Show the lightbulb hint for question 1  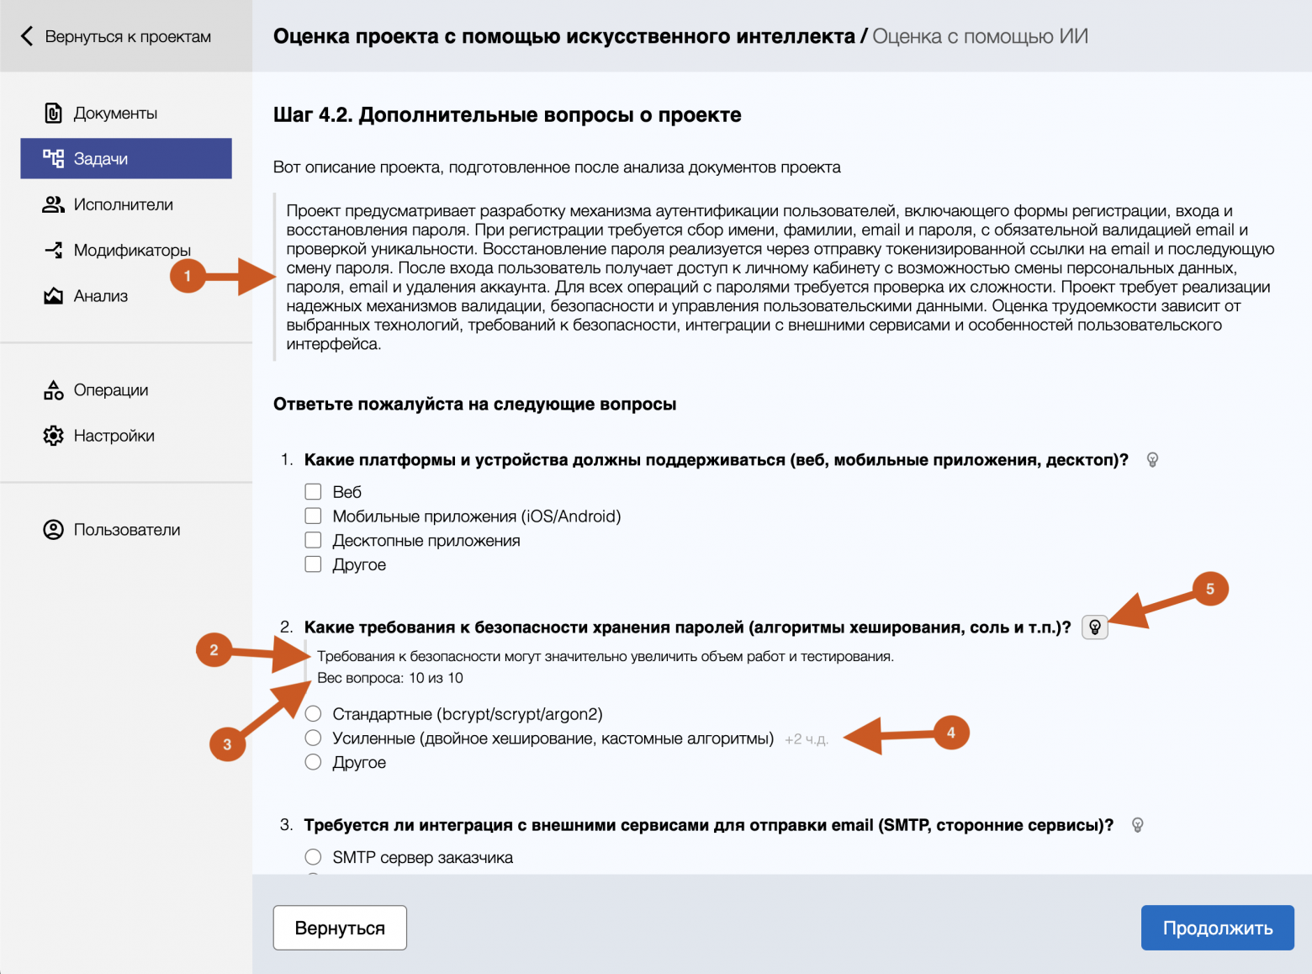click(x=1152, y=460)
